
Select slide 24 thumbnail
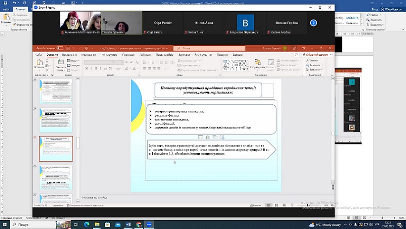56,120
